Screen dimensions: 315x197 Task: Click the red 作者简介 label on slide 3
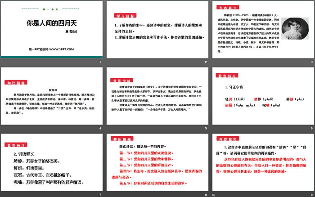pos(228,8)
